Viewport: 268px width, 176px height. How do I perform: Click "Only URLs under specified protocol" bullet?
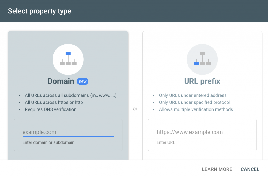194,102
